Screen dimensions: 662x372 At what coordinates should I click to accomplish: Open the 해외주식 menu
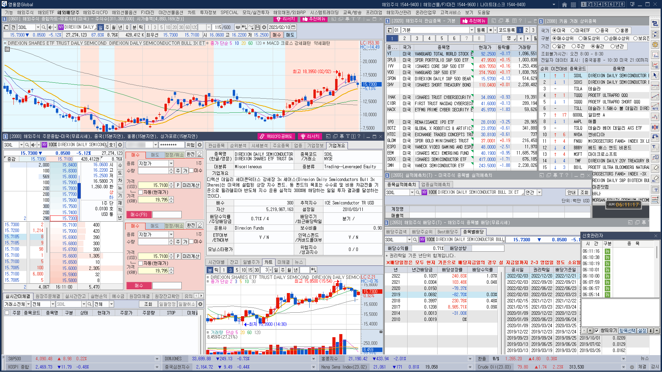pyautogui.click(x=25, y=12)
